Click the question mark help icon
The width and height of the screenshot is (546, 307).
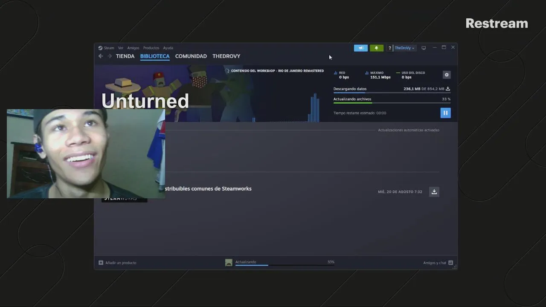tap(389, 48)
